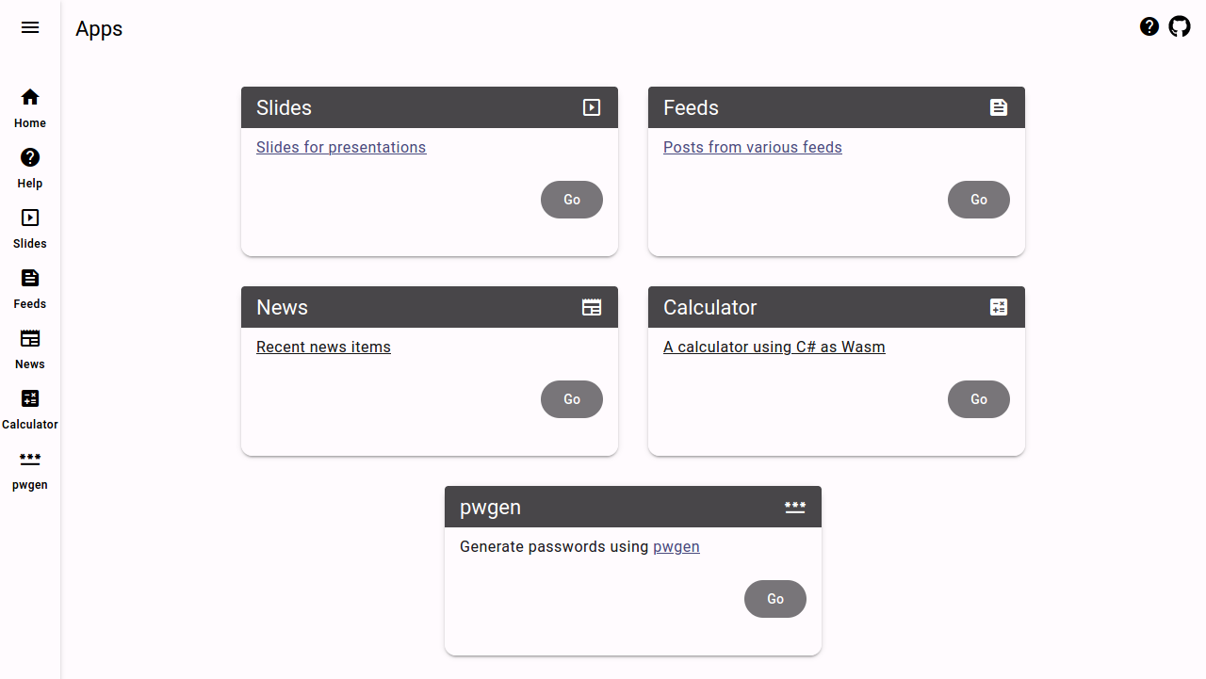Launch Calculator from the sidebar
This screenshot has width=1206, height=679.
30,398
